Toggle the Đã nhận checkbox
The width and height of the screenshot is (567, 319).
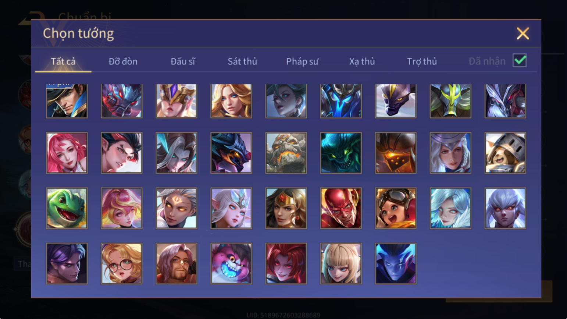coord(520,60)
